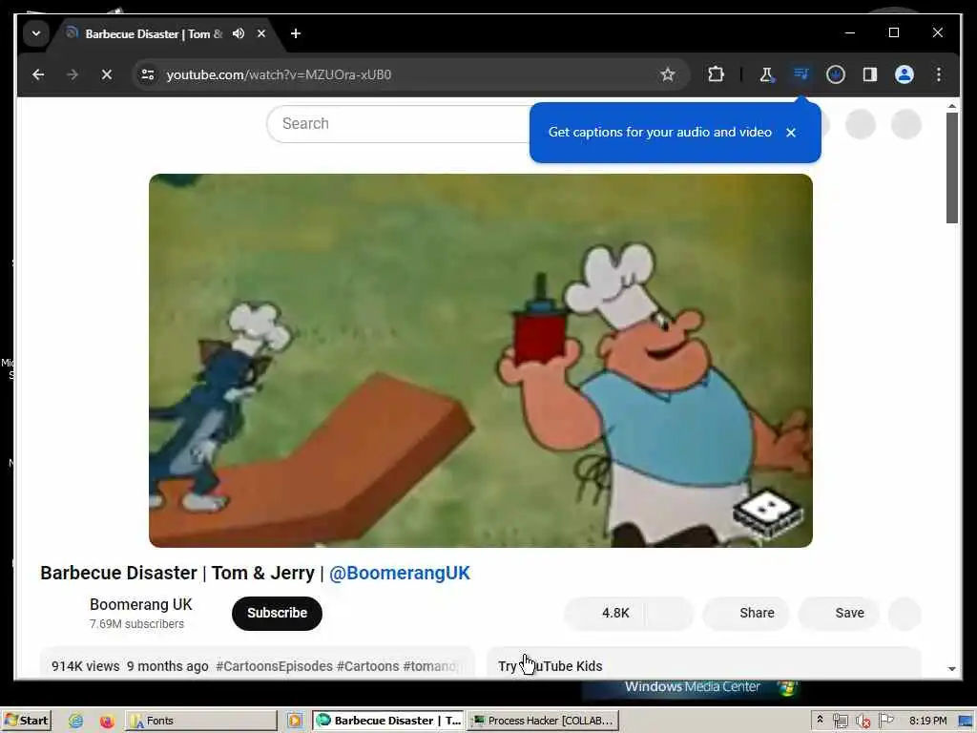This screenshot has height=733, width=977.
Task: Open the network tray icon
Action: pos(841,722)
